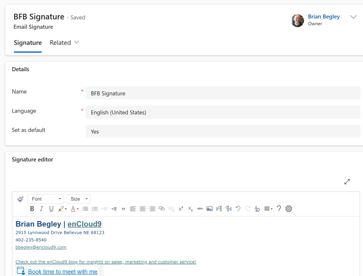Switch to the Signature tab
Image resolution: width=363 pixels, height=276 pixels.
[x=28, y=43]
